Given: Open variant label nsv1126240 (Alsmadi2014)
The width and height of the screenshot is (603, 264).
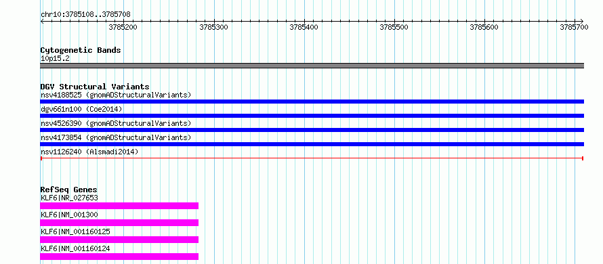Looking at the screenshot, I should point(89,152).
